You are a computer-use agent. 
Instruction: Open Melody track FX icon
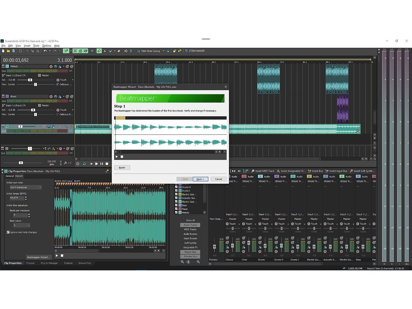[60, 66]
